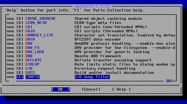Click the apache24-2.4.63 dialog title
187x104 pixels.
click(92, 6)
